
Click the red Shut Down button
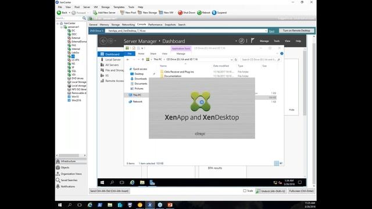coord(187,13)
